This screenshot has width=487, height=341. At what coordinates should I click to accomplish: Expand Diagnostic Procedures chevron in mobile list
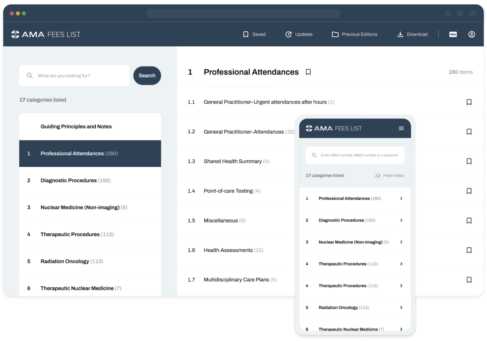pyautogui.click(x=401, y=220)
